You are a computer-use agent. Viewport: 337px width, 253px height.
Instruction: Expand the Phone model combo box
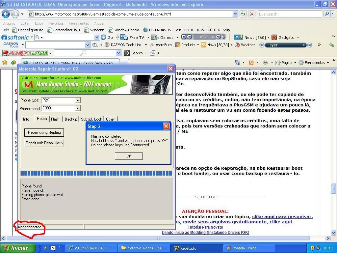pos(78,108)
